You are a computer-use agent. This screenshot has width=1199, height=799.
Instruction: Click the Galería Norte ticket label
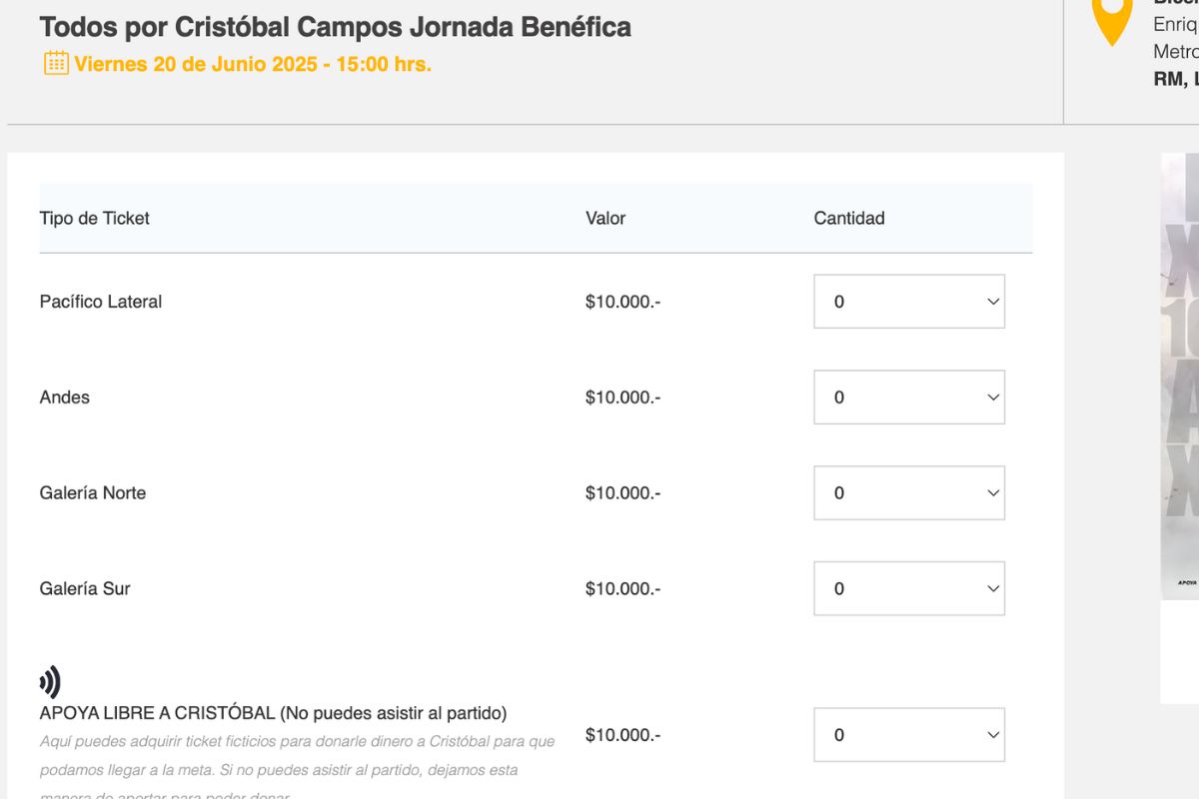93,493
